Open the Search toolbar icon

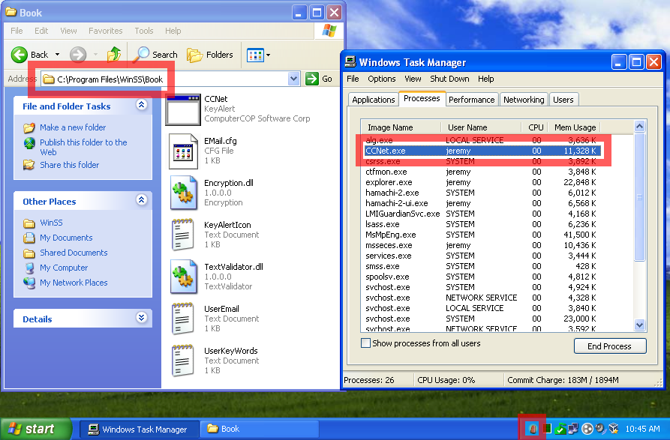[x=155, y=54]
